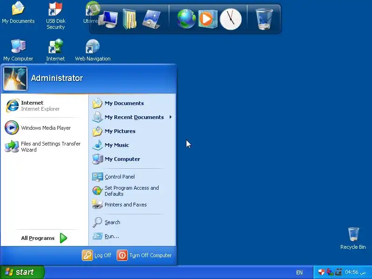372x279 pixels.
Task: Open My Music in Start menu
Action: 132,145
